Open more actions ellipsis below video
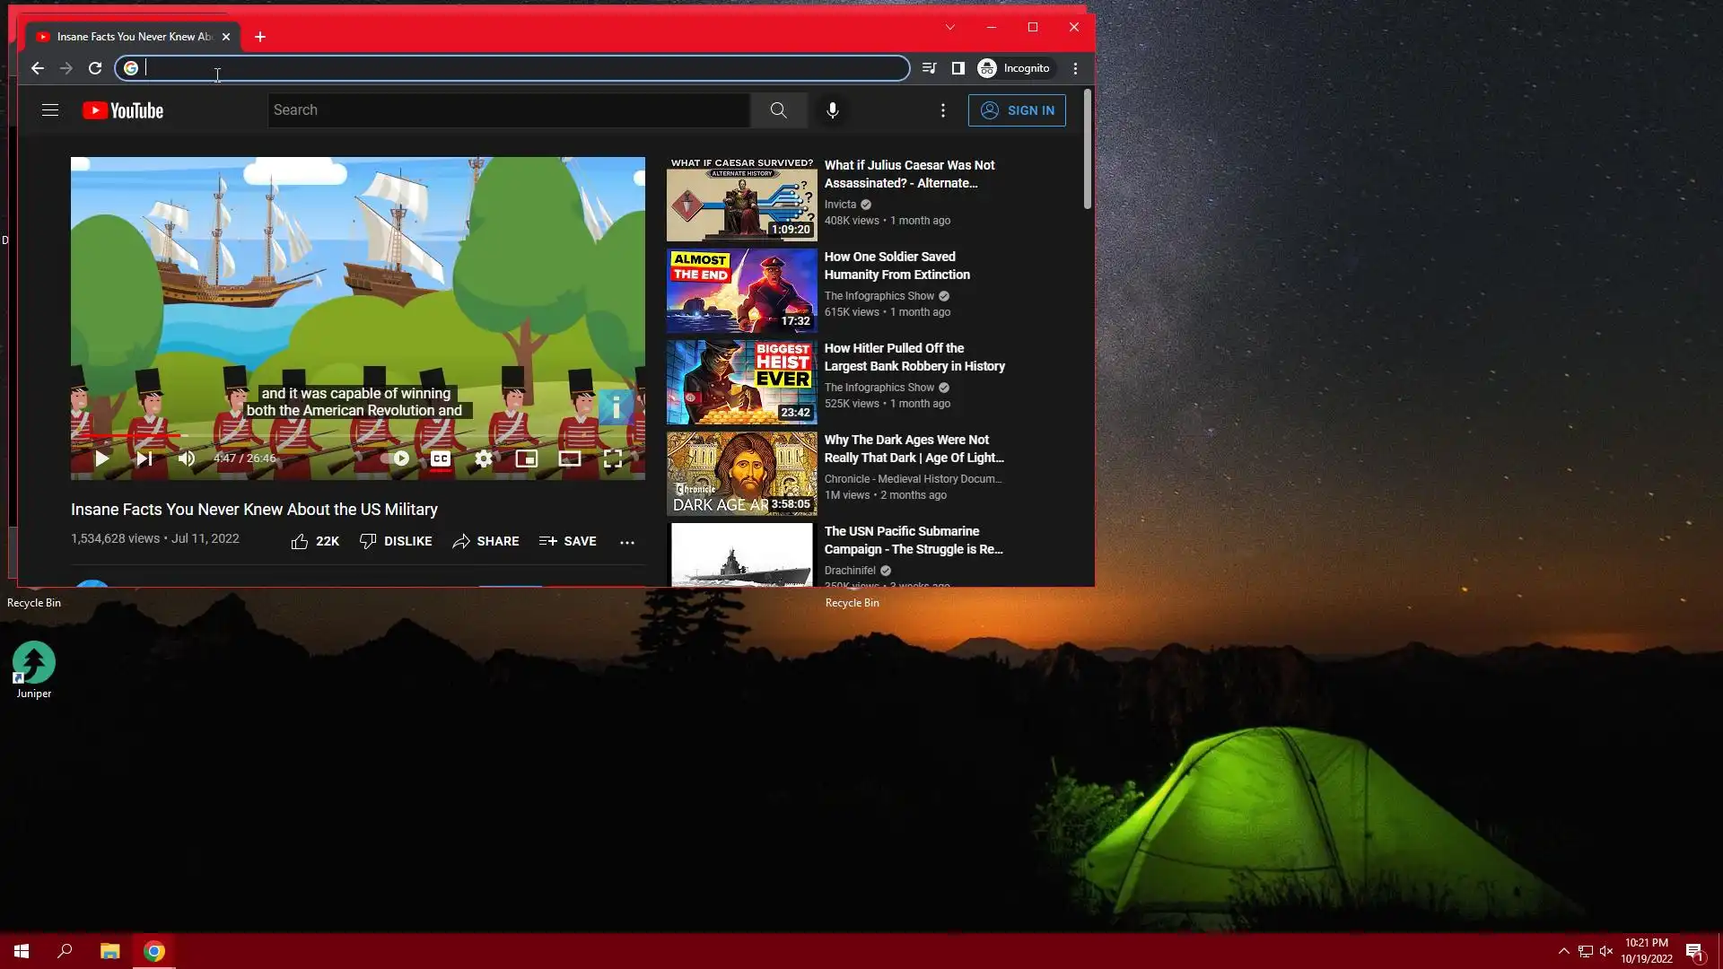Image resolution: width=1723 pixels, height=969 pixels. (x=626, y=542)
